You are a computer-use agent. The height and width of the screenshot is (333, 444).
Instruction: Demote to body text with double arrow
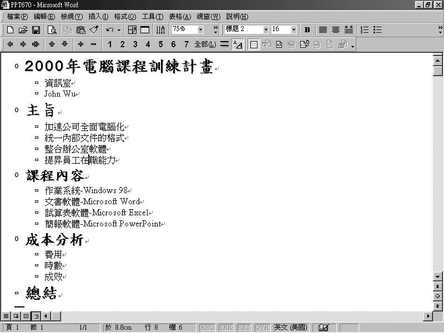(x=36, y=44)
